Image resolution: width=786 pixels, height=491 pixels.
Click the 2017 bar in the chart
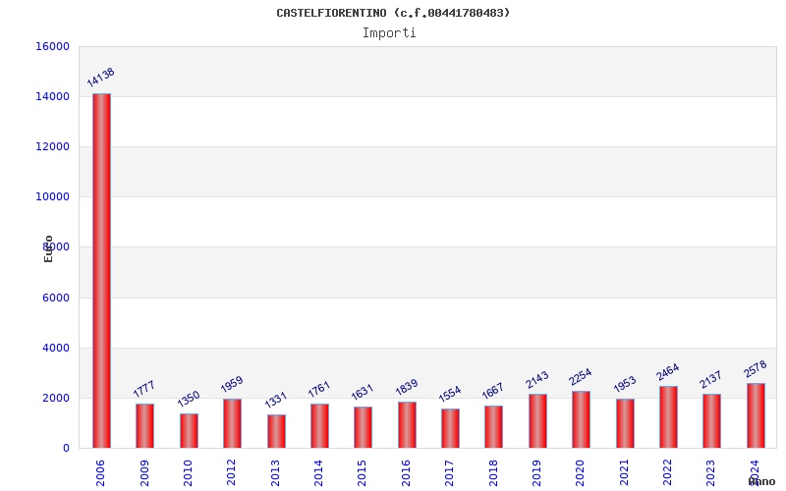(x=450, y=428)
